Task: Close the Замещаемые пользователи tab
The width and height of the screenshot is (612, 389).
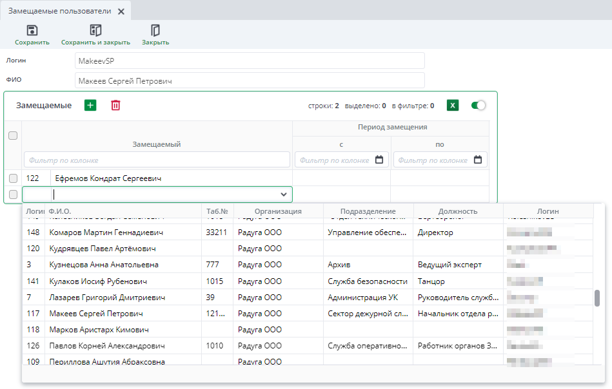Action: [121, 12]
